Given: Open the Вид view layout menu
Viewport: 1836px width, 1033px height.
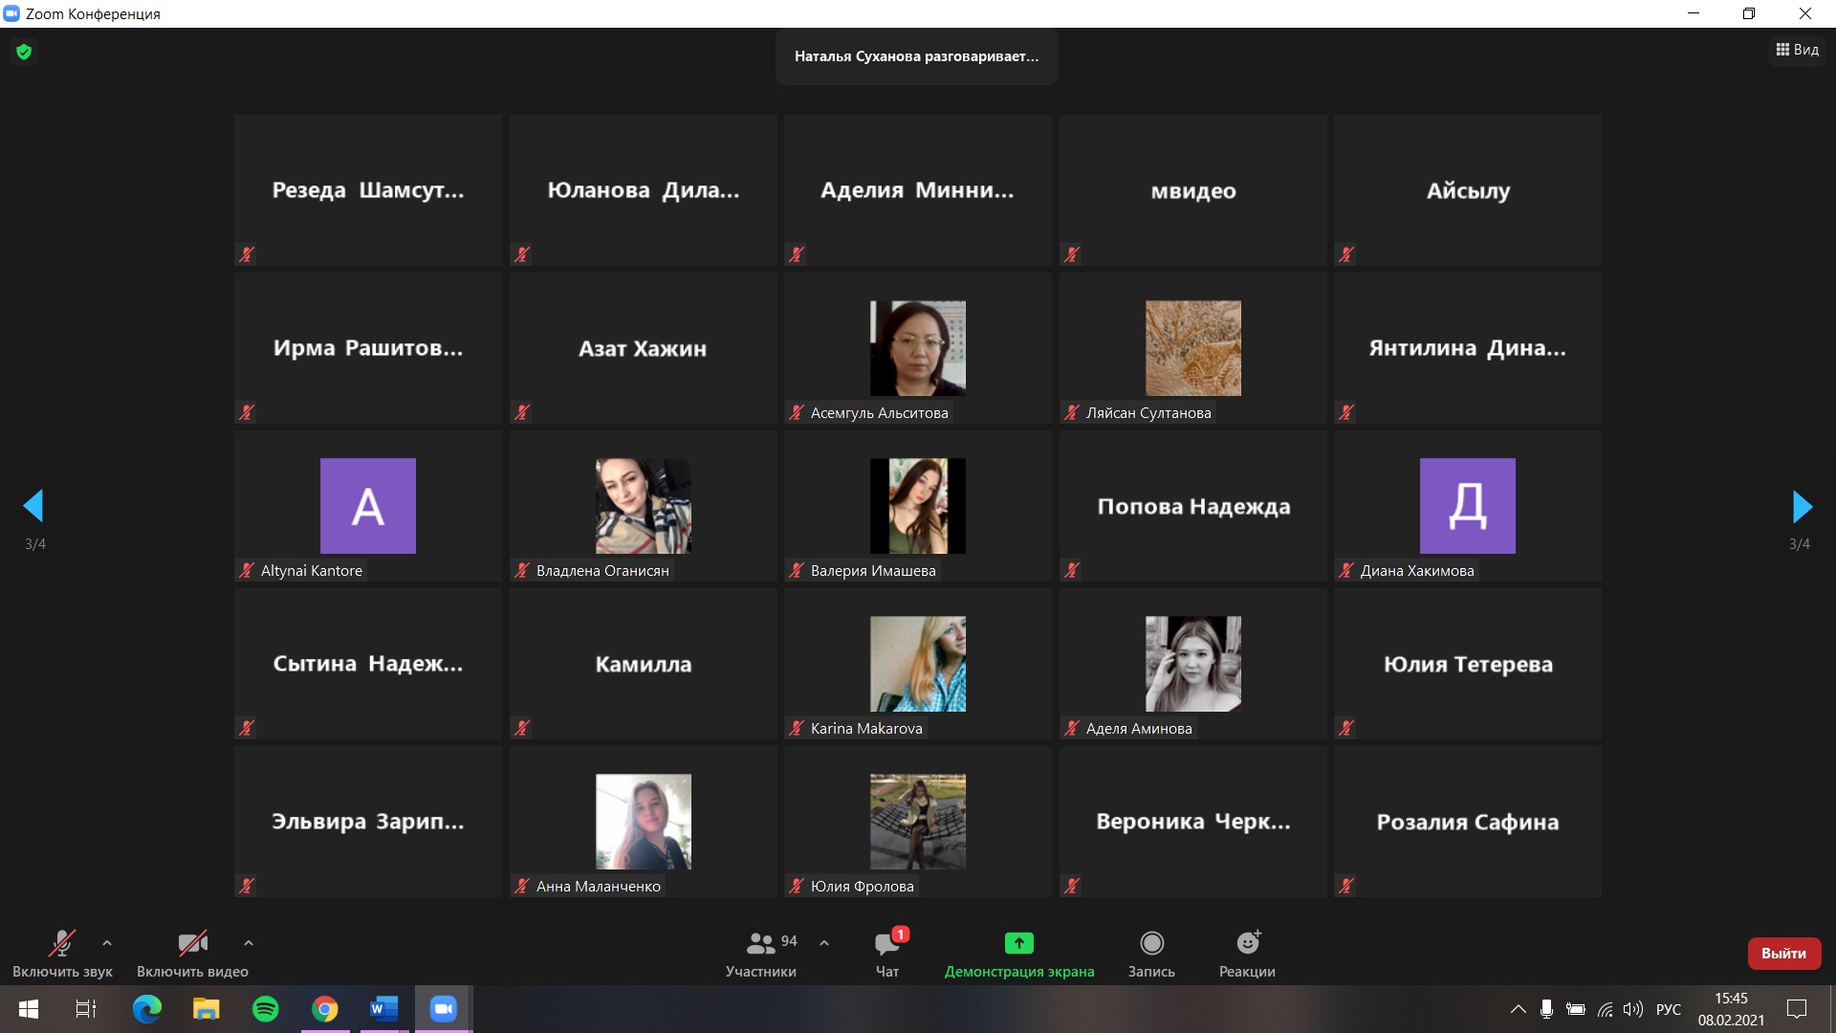Looking at the screenshot, I should 1797,50.
